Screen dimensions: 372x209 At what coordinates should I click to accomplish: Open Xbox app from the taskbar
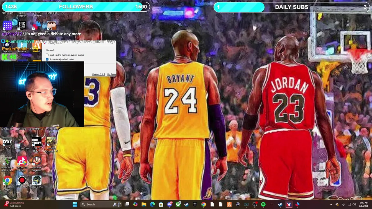178,204
